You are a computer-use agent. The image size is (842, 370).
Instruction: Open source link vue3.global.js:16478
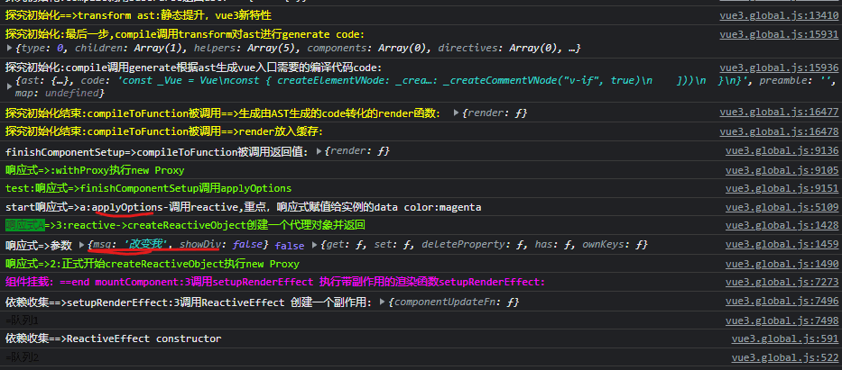[779, 131]
